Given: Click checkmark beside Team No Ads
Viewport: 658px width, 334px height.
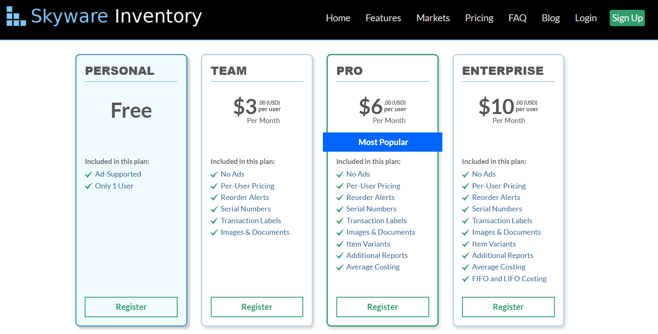Looking at the screenshot, I should pos(214,175).
